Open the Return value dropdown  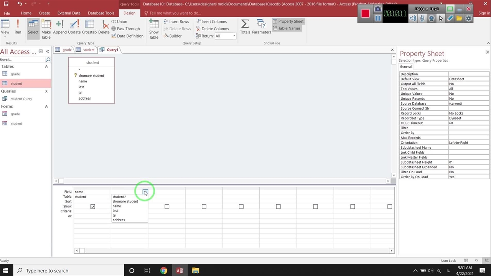(234, 36)
